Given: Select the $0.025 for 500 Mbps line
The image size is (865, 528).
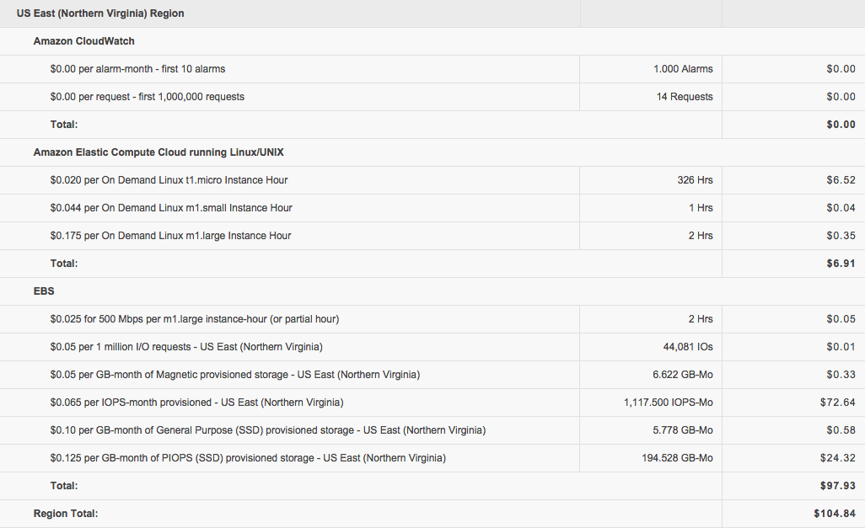Looking at the screenshot, I should [x=195, y=318].
